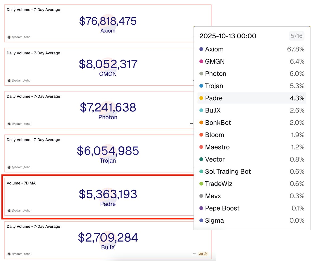319x261 pixels.
Task: Select the Bloom label in legend
Action: coord(215,135)
